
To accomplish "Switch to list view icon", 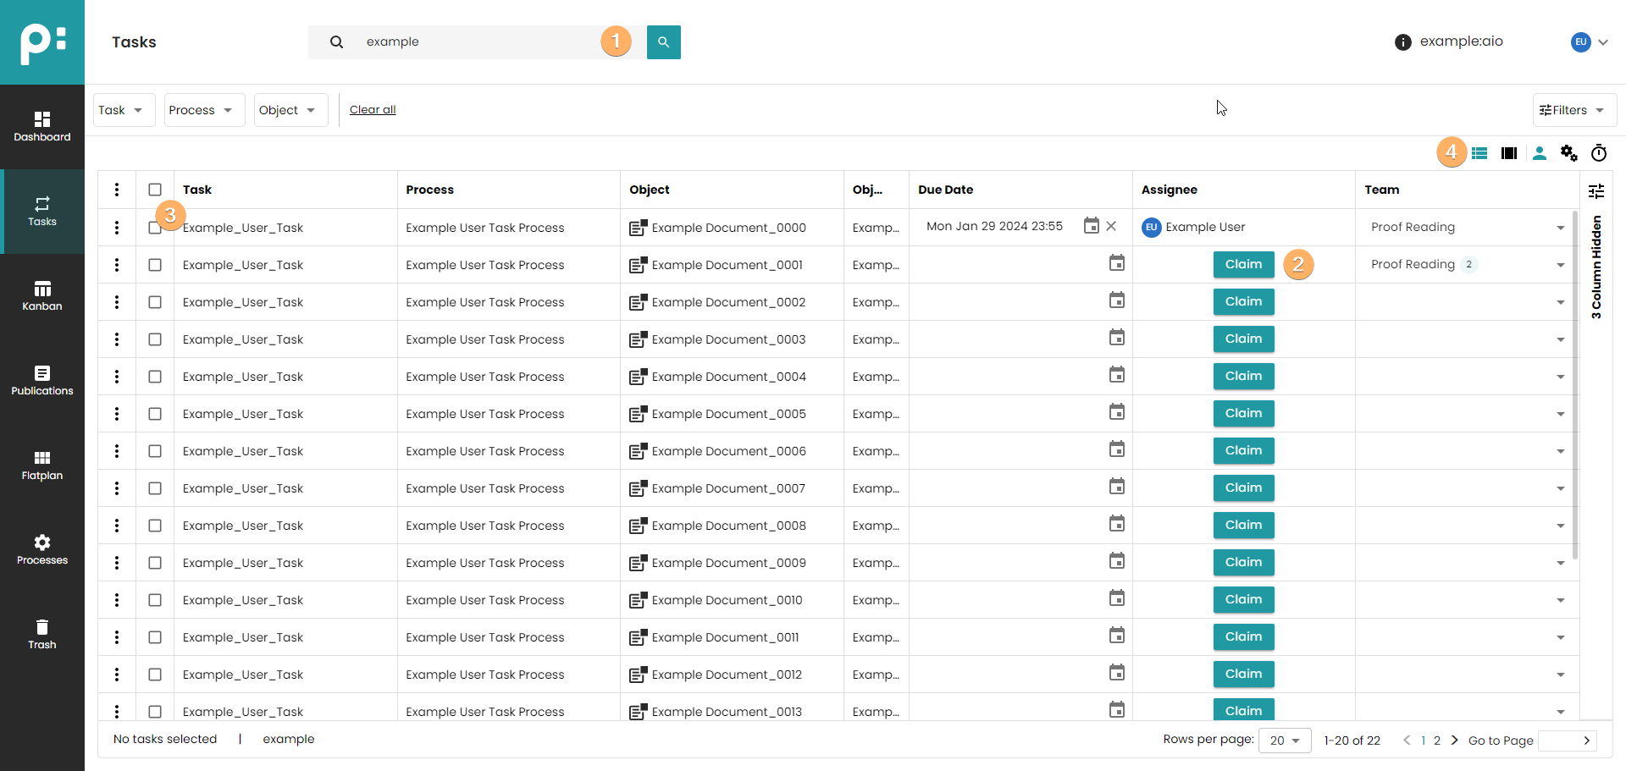I will [x=1479, y=153].
